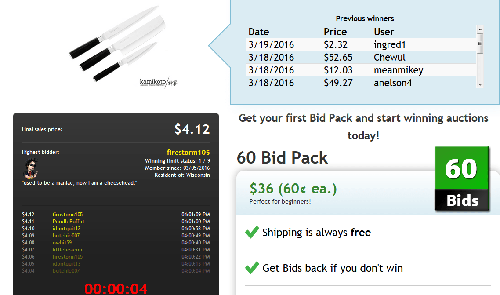Click the Kamikoto brand logo

[159, 83]
